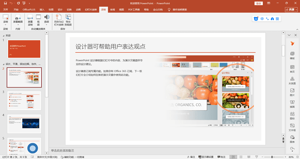Click 导出到视频 (Export to Video)
Screen dimensions: 300x159
coord(68,20)
